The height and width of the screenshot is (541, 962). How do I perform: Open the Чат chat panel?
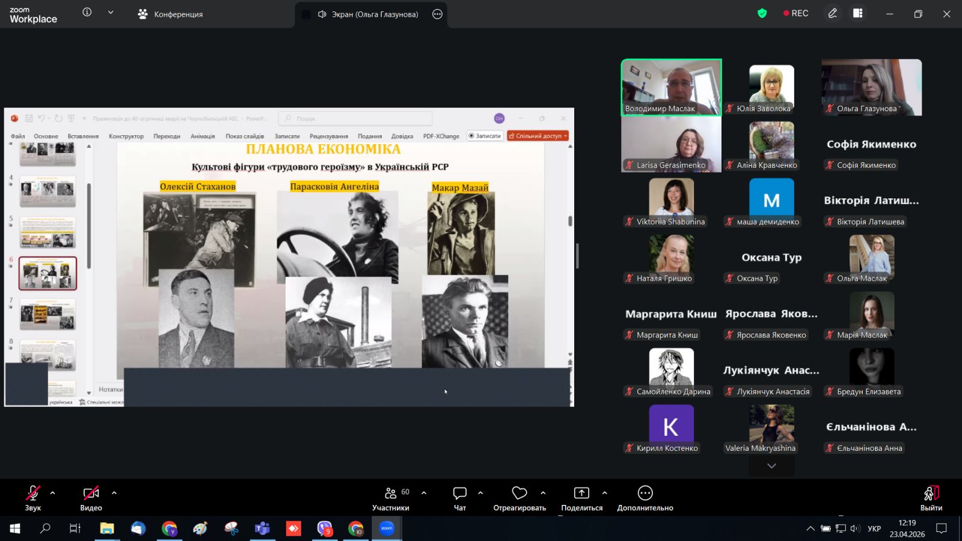coord(460,494)
